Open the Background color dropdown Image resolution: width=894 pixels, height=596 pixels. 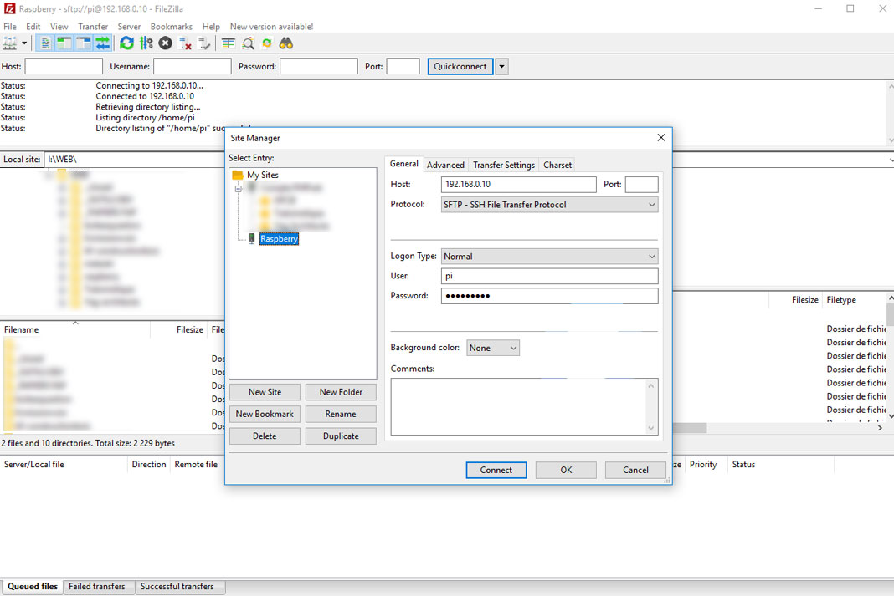[x=492, y=348]
